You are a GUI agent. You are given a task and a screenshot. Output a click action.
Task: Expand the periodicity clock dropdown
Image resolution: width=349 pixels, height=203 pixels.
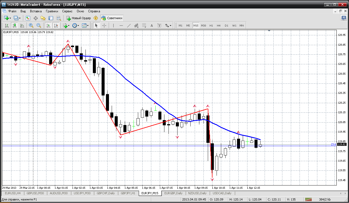click(x=78, y=25)
